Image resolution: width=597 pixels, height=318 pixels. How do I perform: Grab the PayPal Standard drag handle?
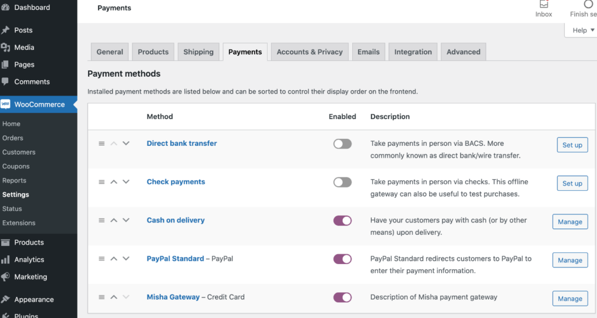(101, 259)
